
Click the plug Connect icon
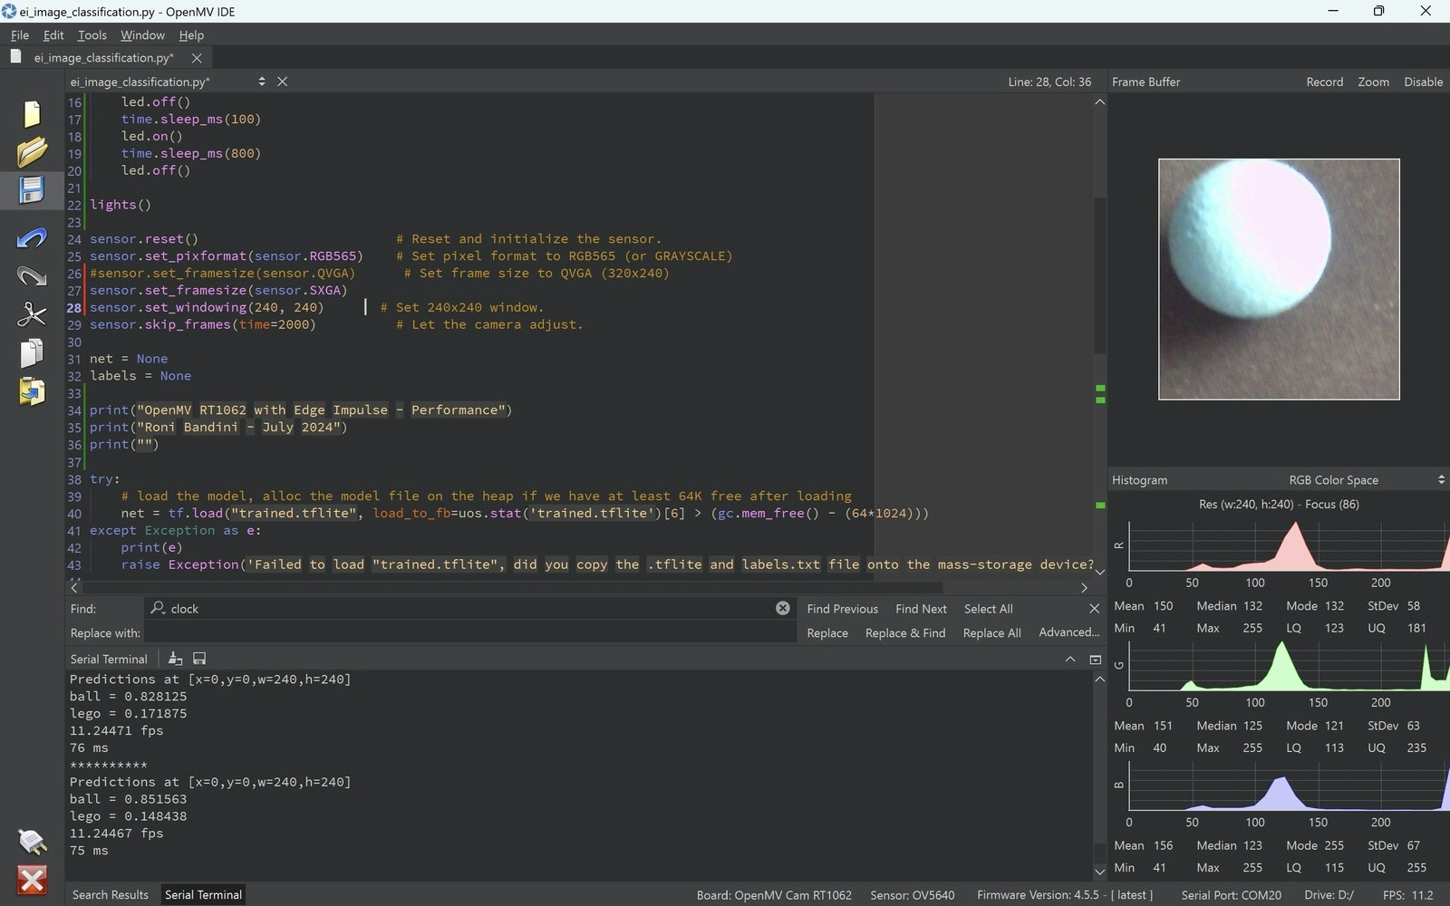[x=32, y=842]
